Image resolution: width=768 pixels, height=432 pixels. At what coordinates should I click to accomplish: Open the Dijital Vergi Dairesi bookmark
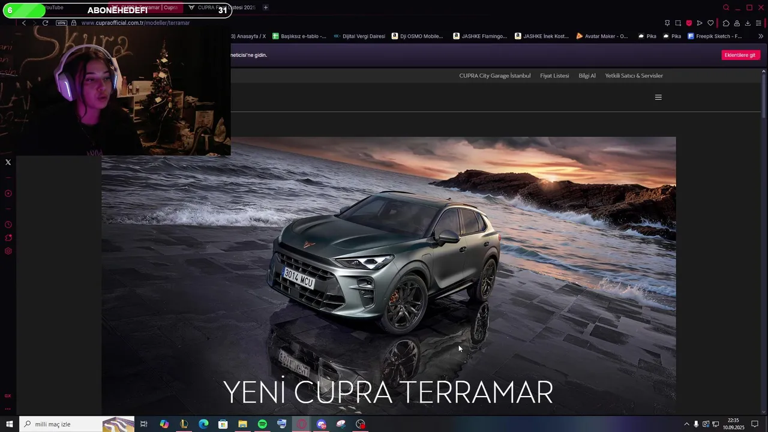click(x=359, y=36)
